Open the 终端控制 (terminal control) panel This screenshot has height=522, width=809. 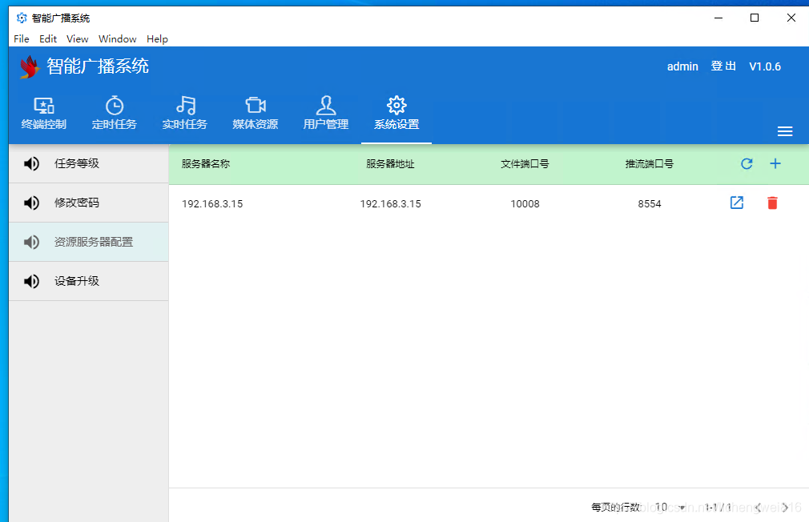(44, 112)
